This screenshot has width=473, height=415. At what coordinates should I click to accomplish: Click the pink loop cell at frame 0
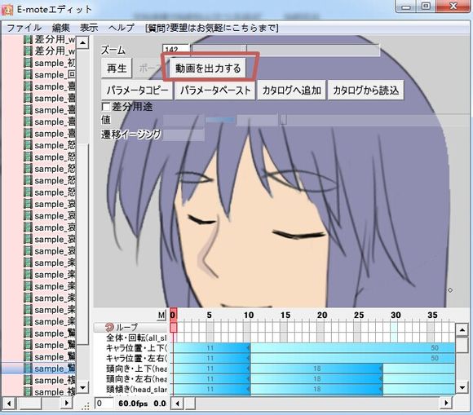click(174, 327)
